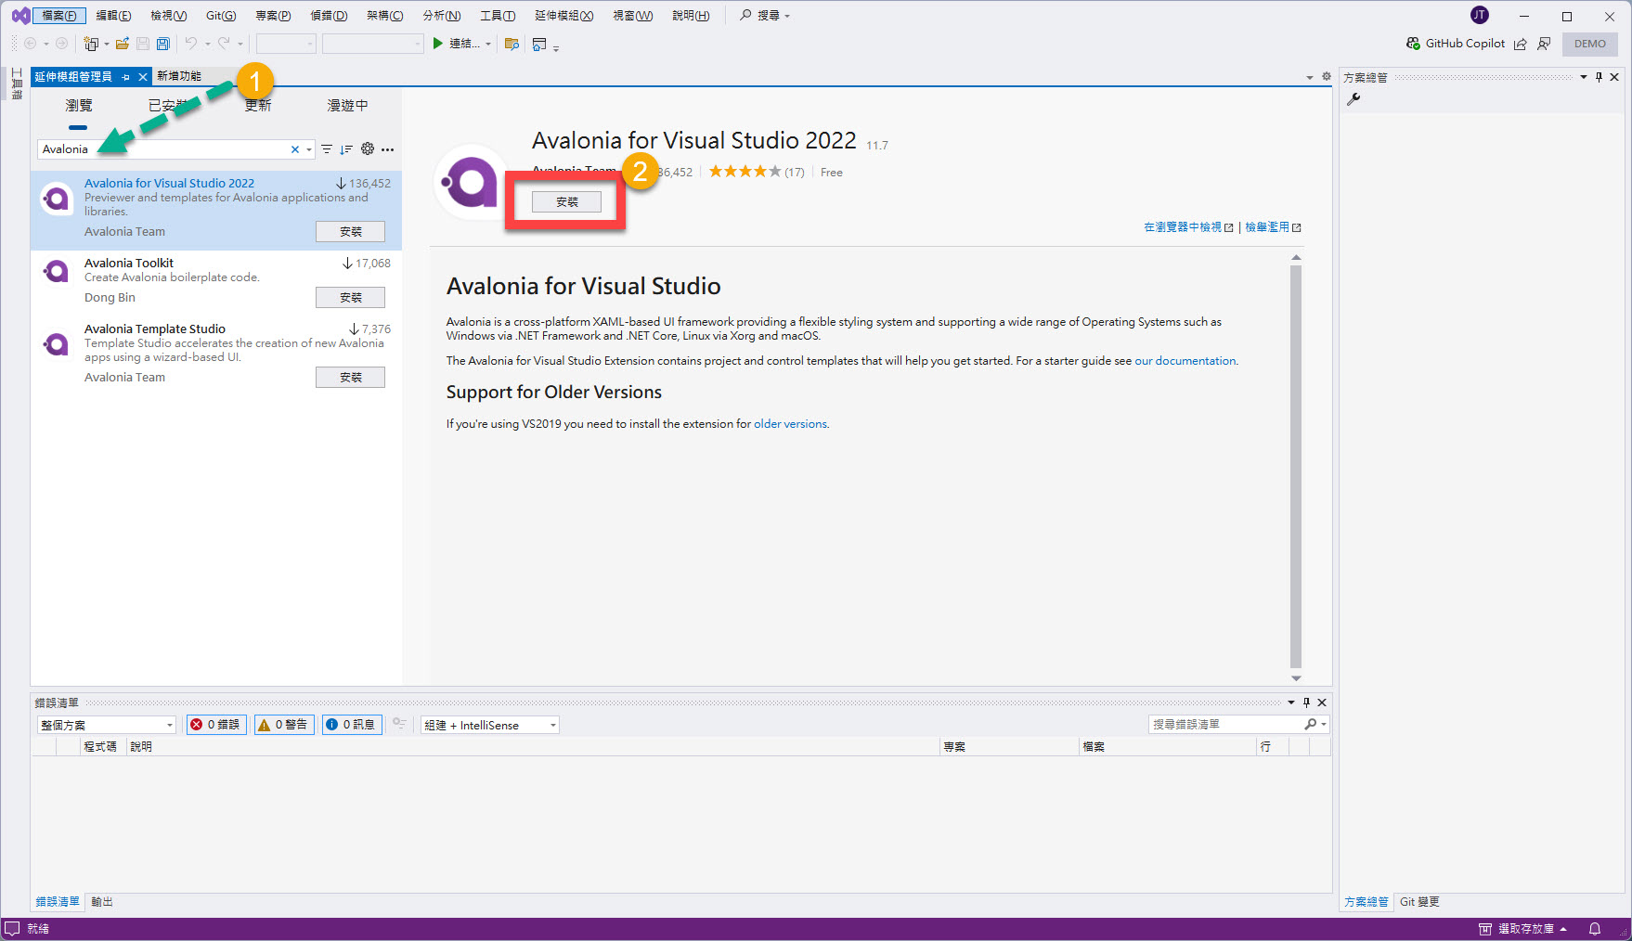
Task: Toggle the 0 messages filter button
Action: tap(351, 725)
